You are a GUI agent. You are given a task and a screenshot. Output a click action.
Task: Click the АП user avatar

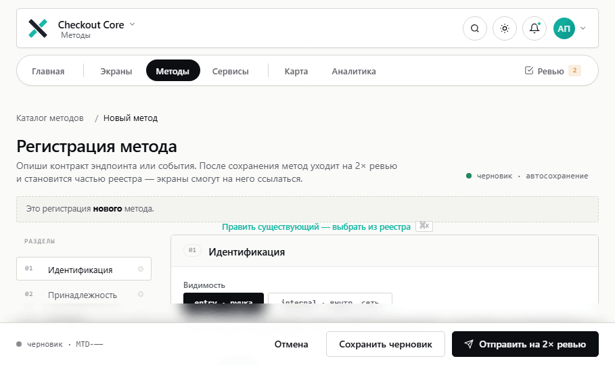point(564,28)
